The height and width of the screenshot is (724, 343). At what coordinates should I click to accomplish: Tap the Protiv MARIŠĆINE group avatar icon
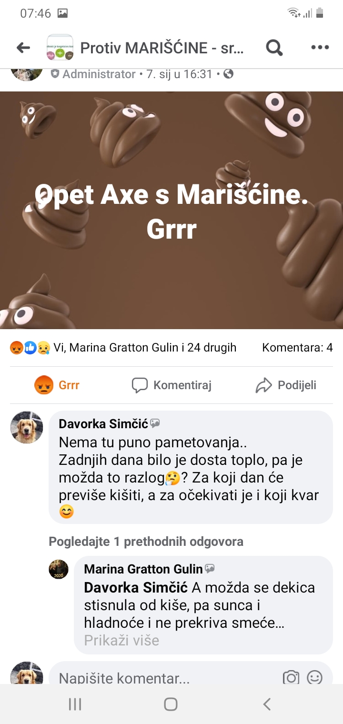[x=60, y=48]
